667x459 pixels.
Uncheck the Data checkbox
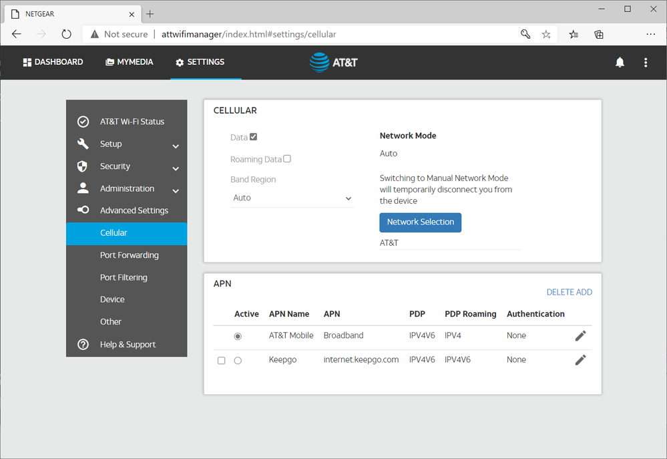[253, 137]
